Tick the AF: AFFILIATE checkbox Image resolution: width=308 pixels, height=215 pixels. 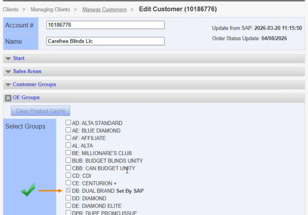pos(68,138)
